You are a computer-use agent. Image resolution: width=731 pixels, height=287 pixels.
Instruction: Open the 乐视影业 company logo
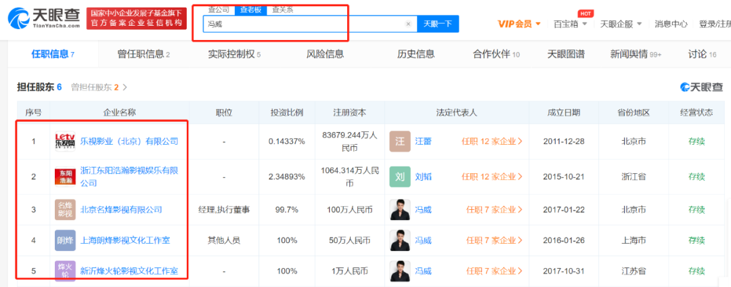(65, 141)
